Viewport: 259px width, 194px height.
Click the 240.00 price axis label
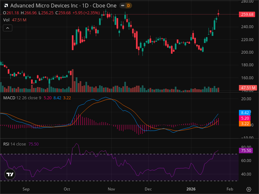pyautogui.click(x=247, y=27)
